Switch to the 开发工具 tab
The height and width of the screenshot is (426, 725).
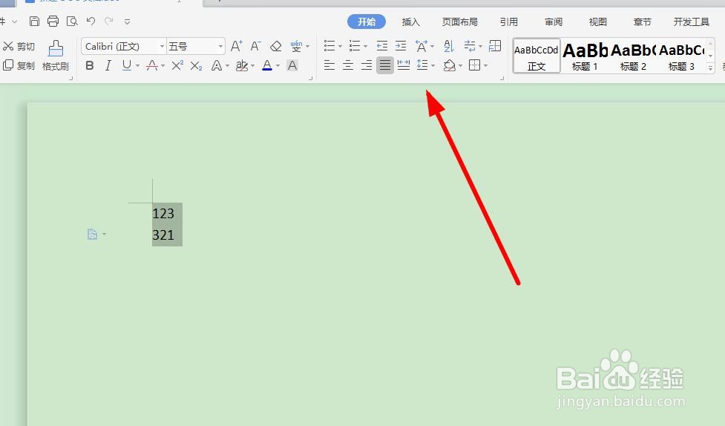[692, 22]
